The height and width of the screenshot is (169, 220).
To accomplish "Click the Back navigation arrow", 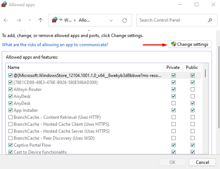I will point(6,20).
